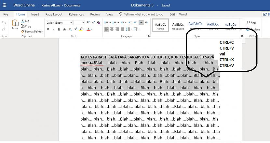Open the Documents breadcrumb link

[x=72, y=5]
